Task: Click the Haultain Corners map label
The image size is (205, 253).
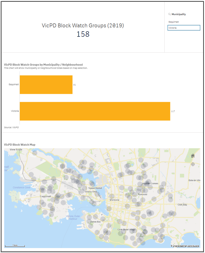Action: [x=150, y=183]
